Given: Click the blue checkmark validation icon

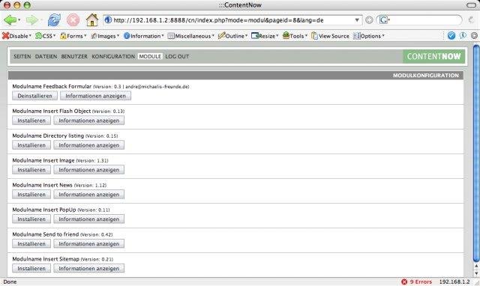Looking at the screenshot, I should click(x=451, y=36).
